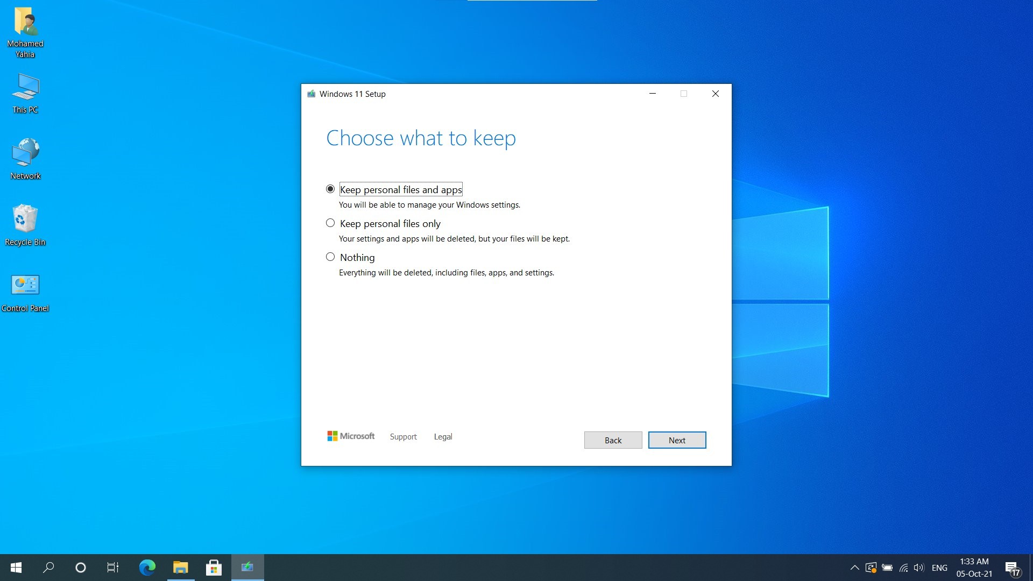Open the Support link
Screen dimensions: 1033x581
tap(403, 437)
